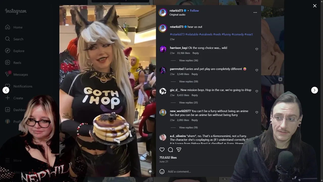
Task: Open the comment bubble icon
Action: click(170, 150)
